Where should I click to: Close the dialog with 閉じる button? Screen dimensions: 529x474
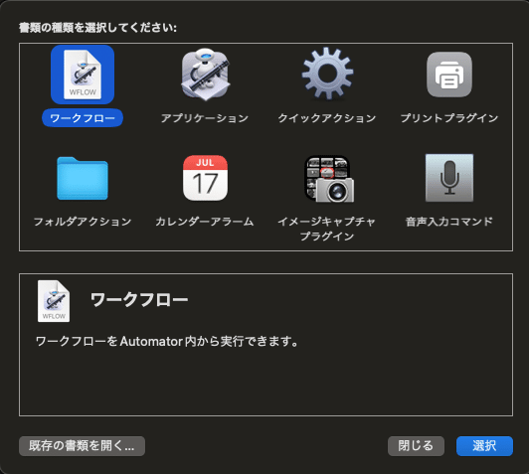[416, 446]
